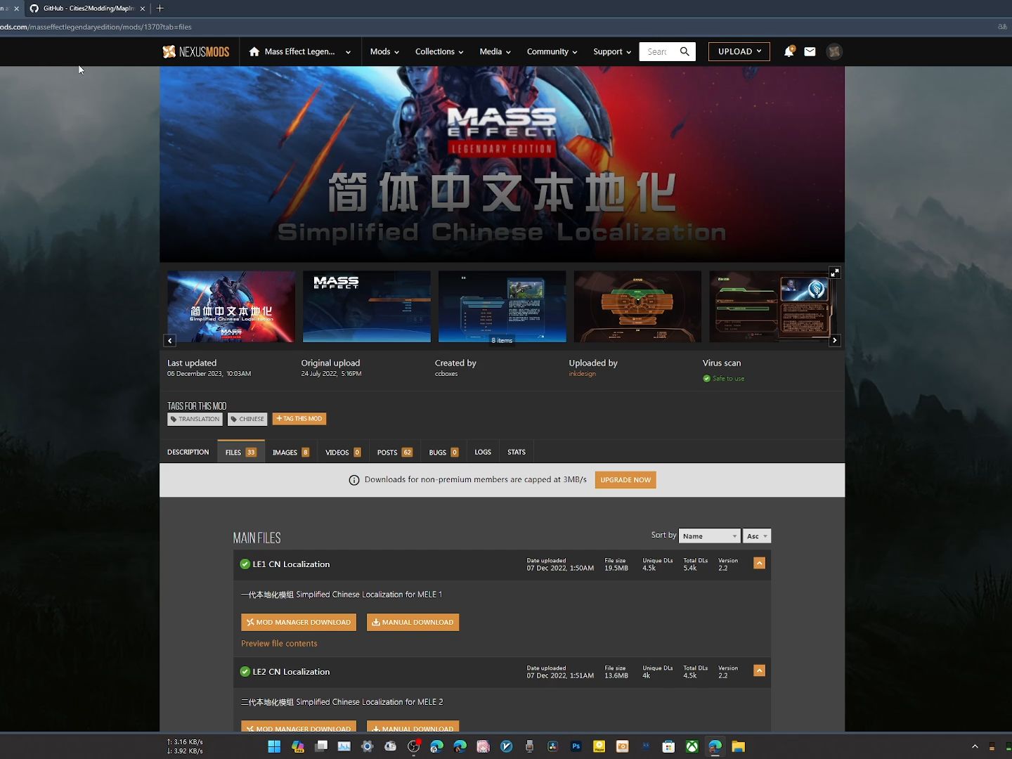Expand the Community menu
1012x759 pixels.
552,51
